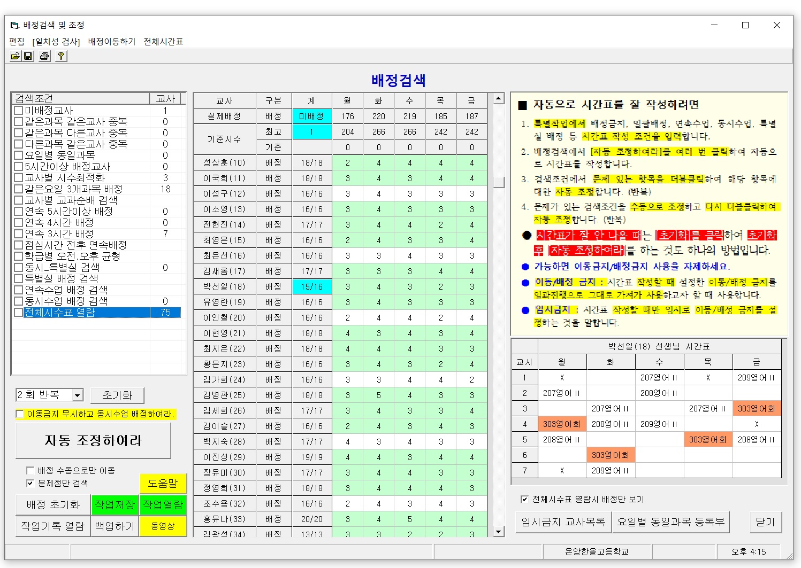Click the 작업기록 열람 button
The width and height of the screenshot is (801, 568).
pyautogui.click(x=53, y=526)
